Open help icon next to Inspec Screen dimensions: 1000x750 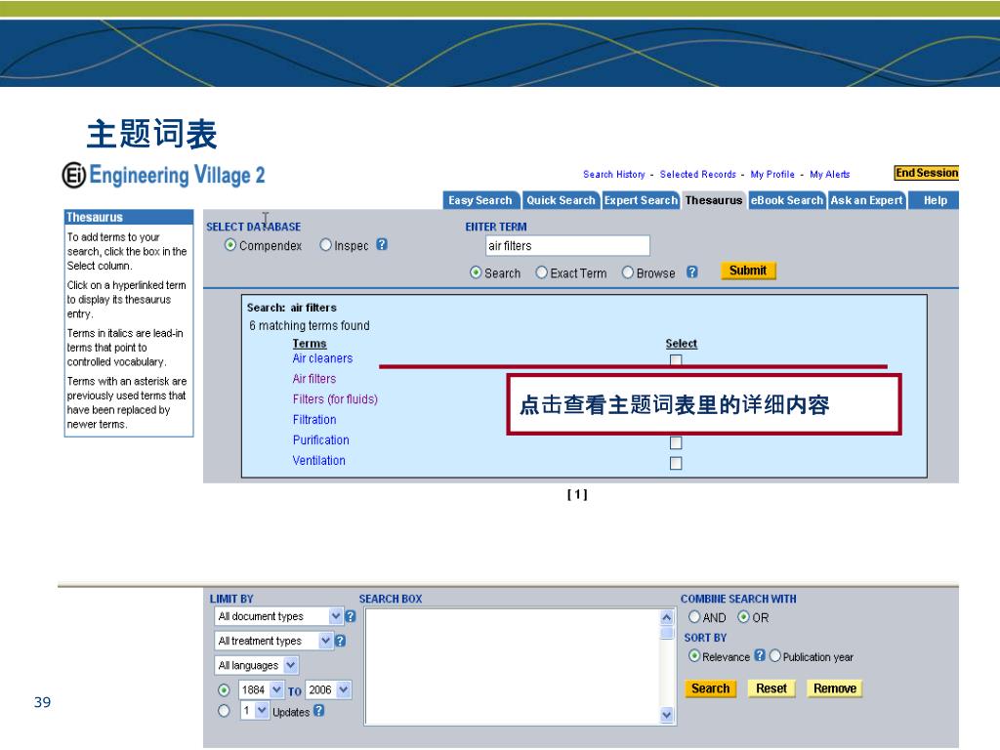(x=382, y=244)
